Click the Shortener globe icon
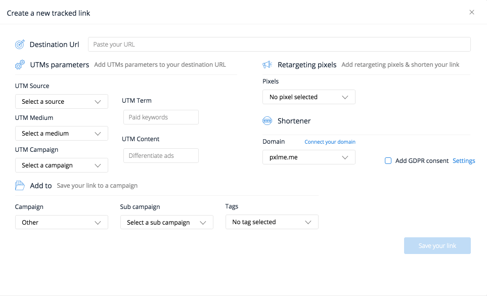Viewport: 487px width, 296px height. coord(268,121)
